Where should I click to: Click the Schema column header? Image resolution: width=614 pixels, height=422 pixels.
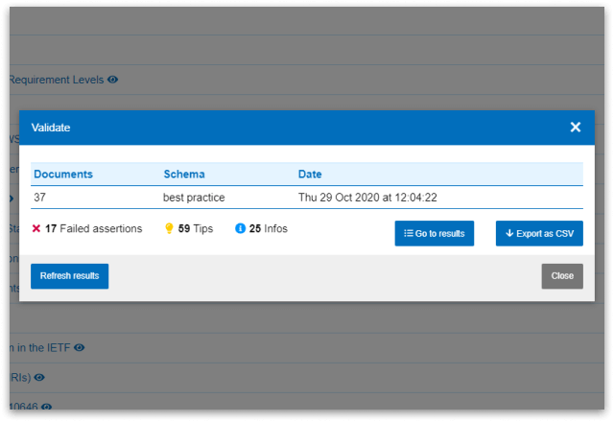pos(184,175)
